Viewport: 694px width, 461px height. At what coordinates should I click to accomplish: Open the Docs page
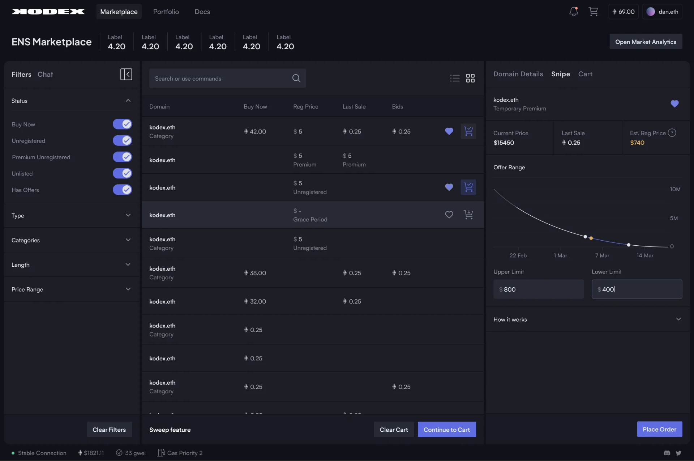tap(202, 12)
